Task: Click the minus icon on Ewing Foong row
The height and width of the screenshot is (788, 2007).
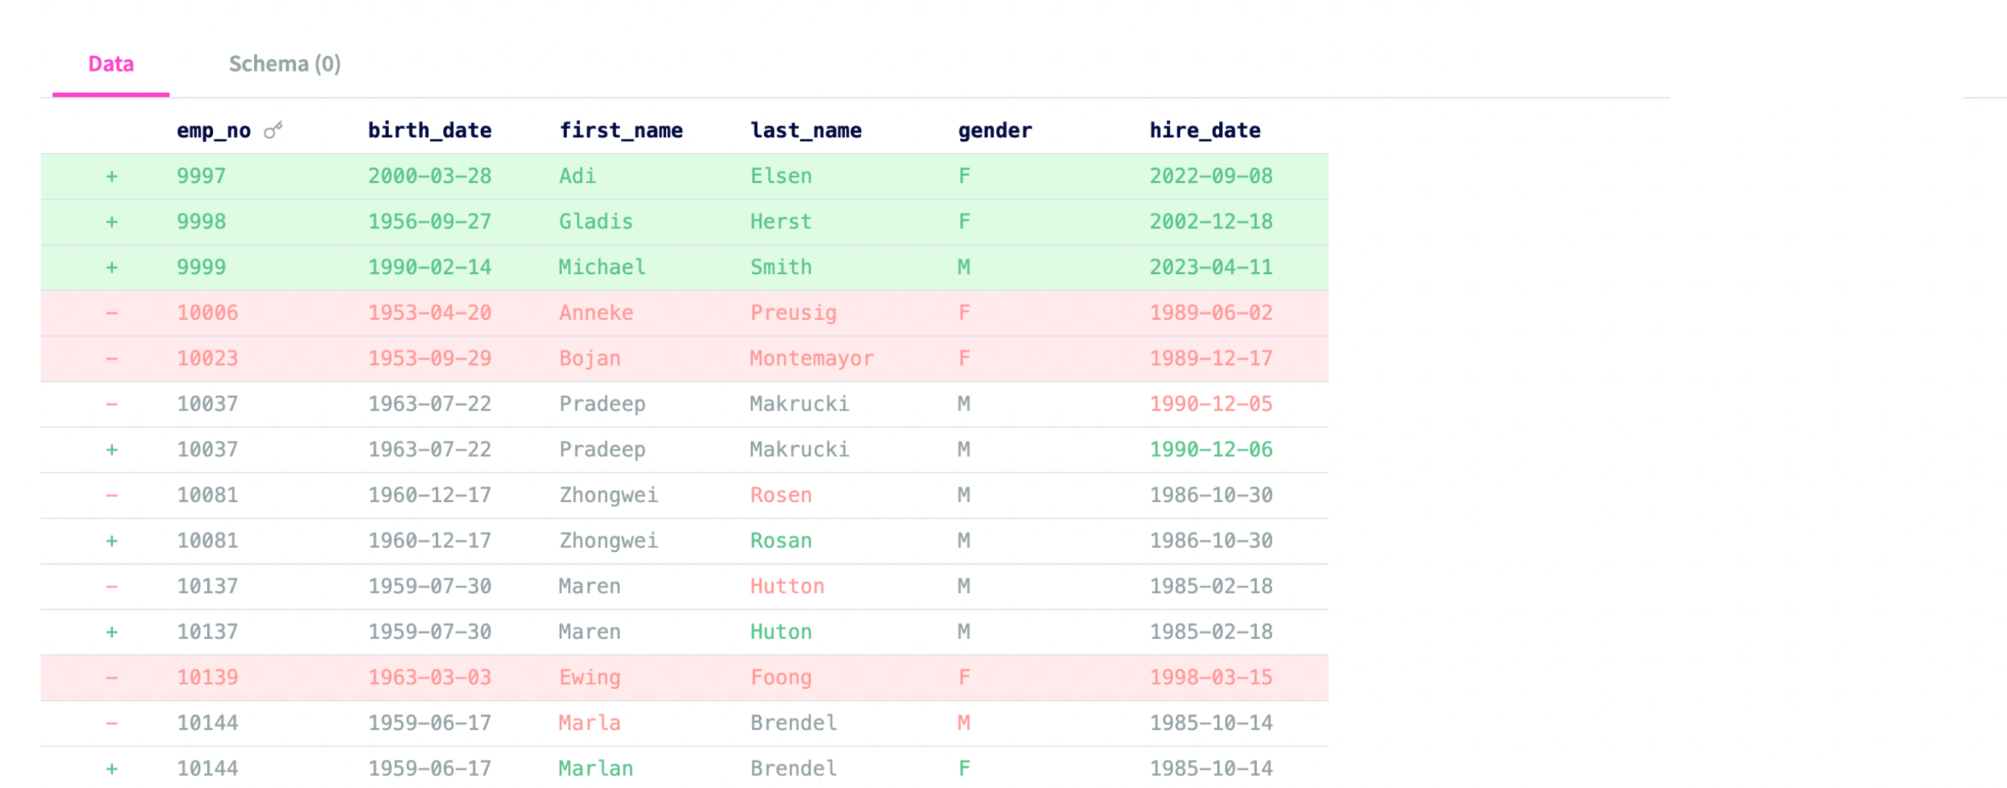Action: [x=112, y=677]
